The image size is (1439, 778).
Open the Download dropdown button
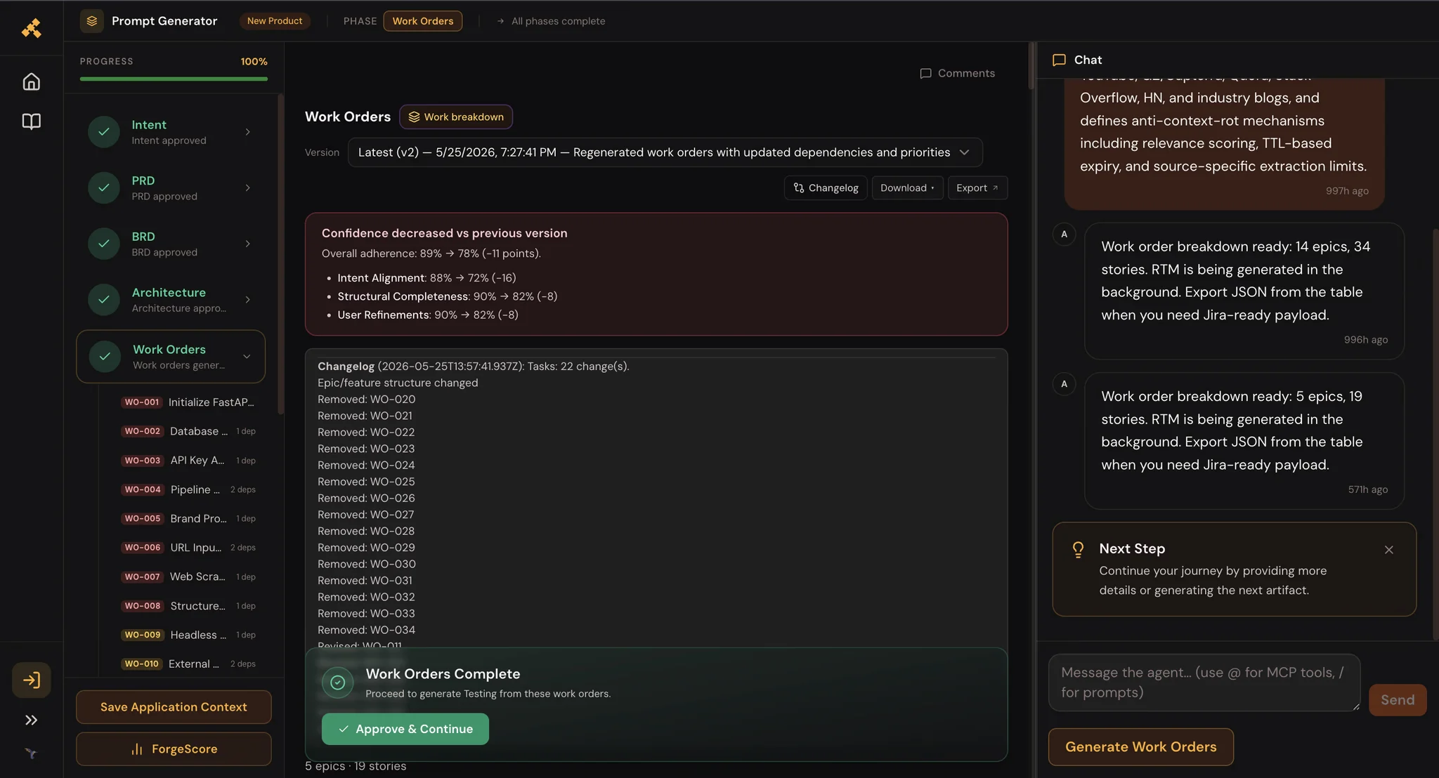click(x=907, y=188)
